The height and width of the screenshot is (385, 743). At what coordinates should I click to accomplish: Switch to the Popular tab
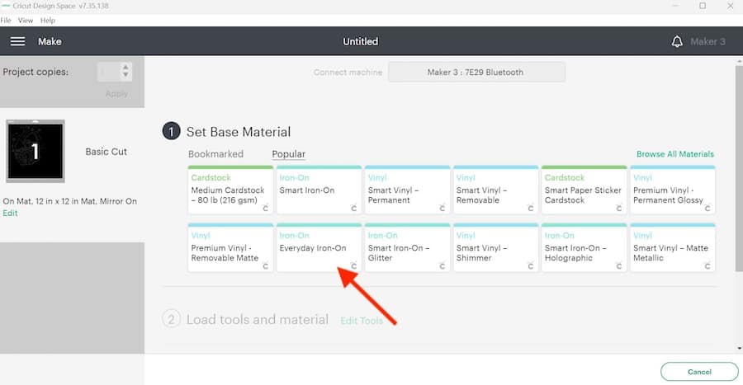[x=289, y=153]
